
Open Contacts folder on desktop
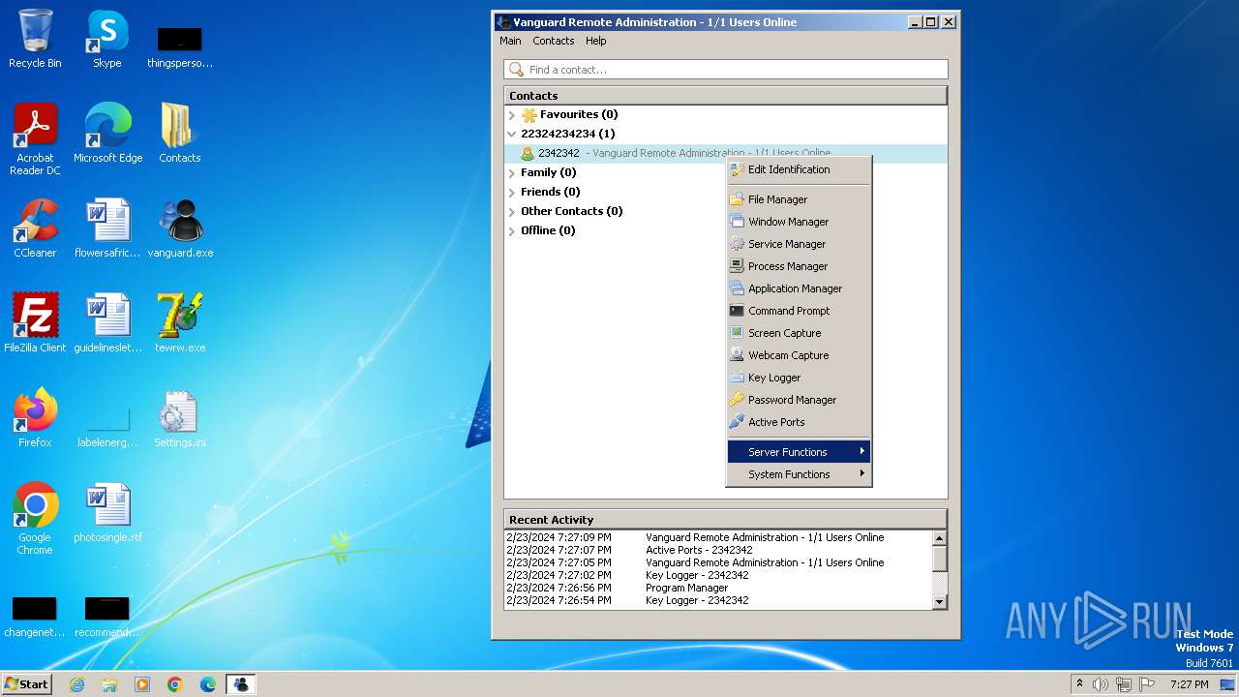(180, 134)
